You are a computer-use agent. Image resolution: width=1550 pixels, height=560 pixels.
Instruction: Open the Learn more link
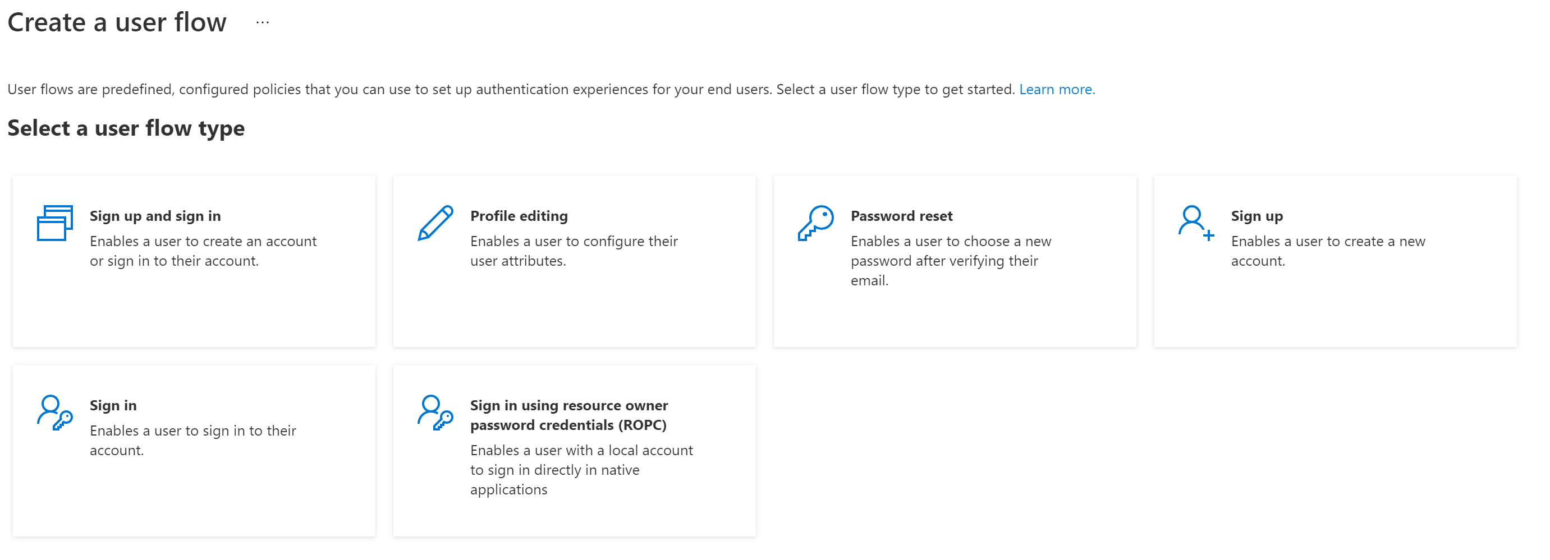coord(1057,90)
